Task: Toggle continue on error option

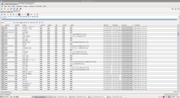Action: 19,15
